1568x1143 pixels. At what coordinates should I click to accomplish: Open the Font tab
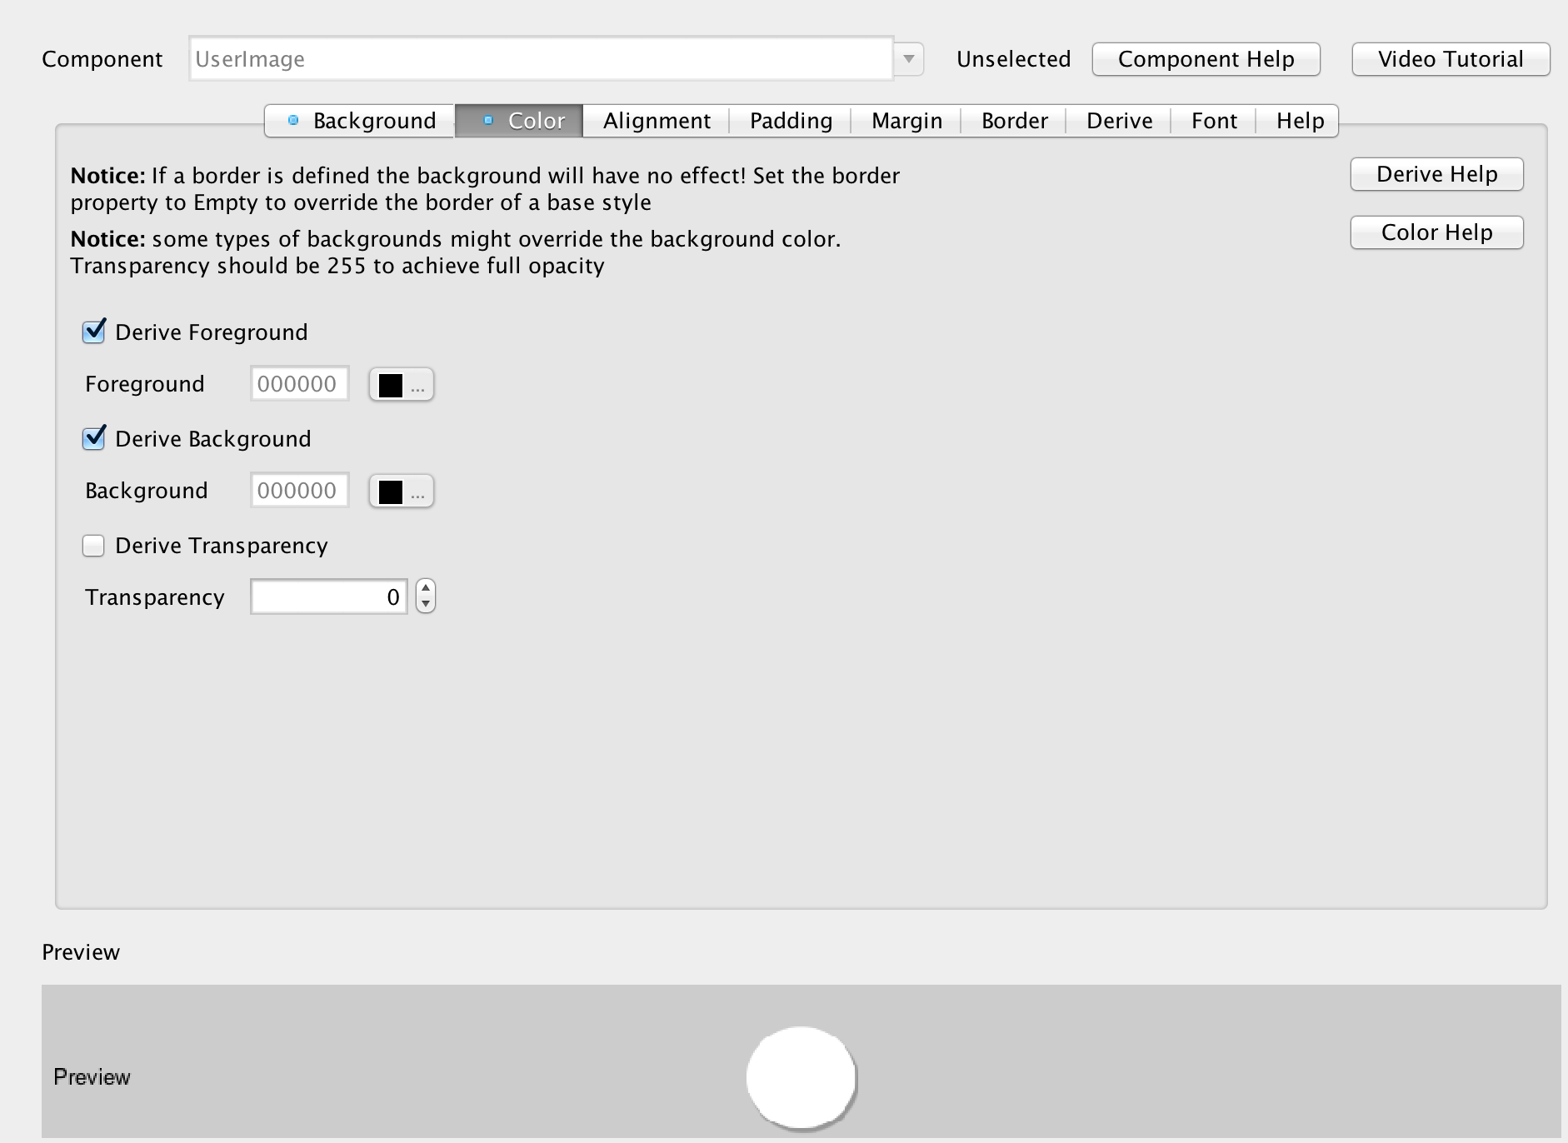1214,120
